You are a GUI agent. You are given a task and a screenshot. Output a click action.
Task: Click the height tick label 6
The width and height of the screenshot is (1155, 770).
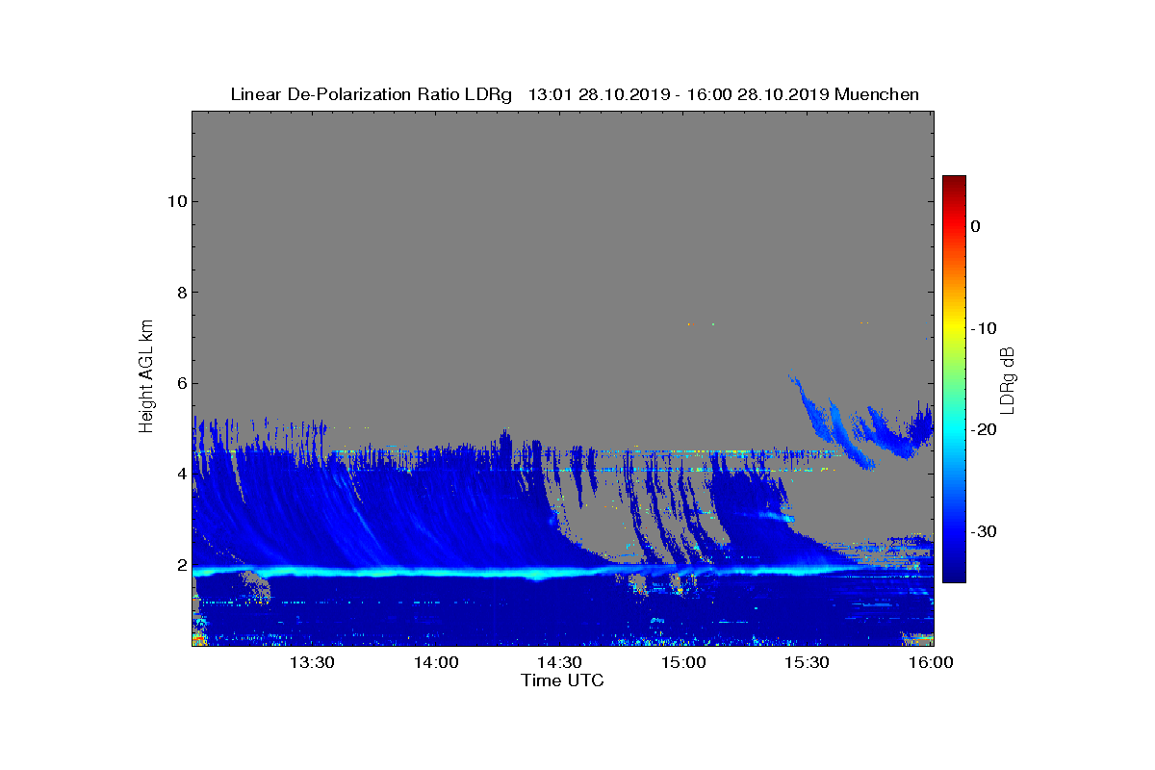[180, 383]
